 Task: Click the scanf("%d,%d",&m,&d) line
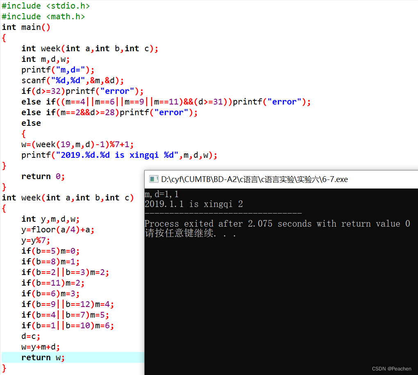[73, 80]
